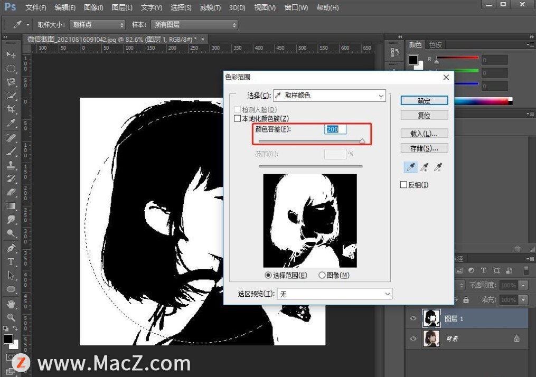This screenshot has width=536, height=377.
Task: Select the Pen tool
Action: point(11,248)
